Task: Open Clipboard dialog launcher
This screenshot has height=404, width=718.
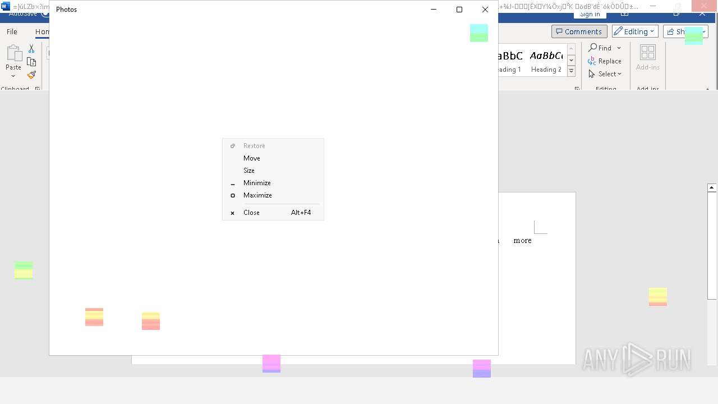Action: (x=38, y=89)
